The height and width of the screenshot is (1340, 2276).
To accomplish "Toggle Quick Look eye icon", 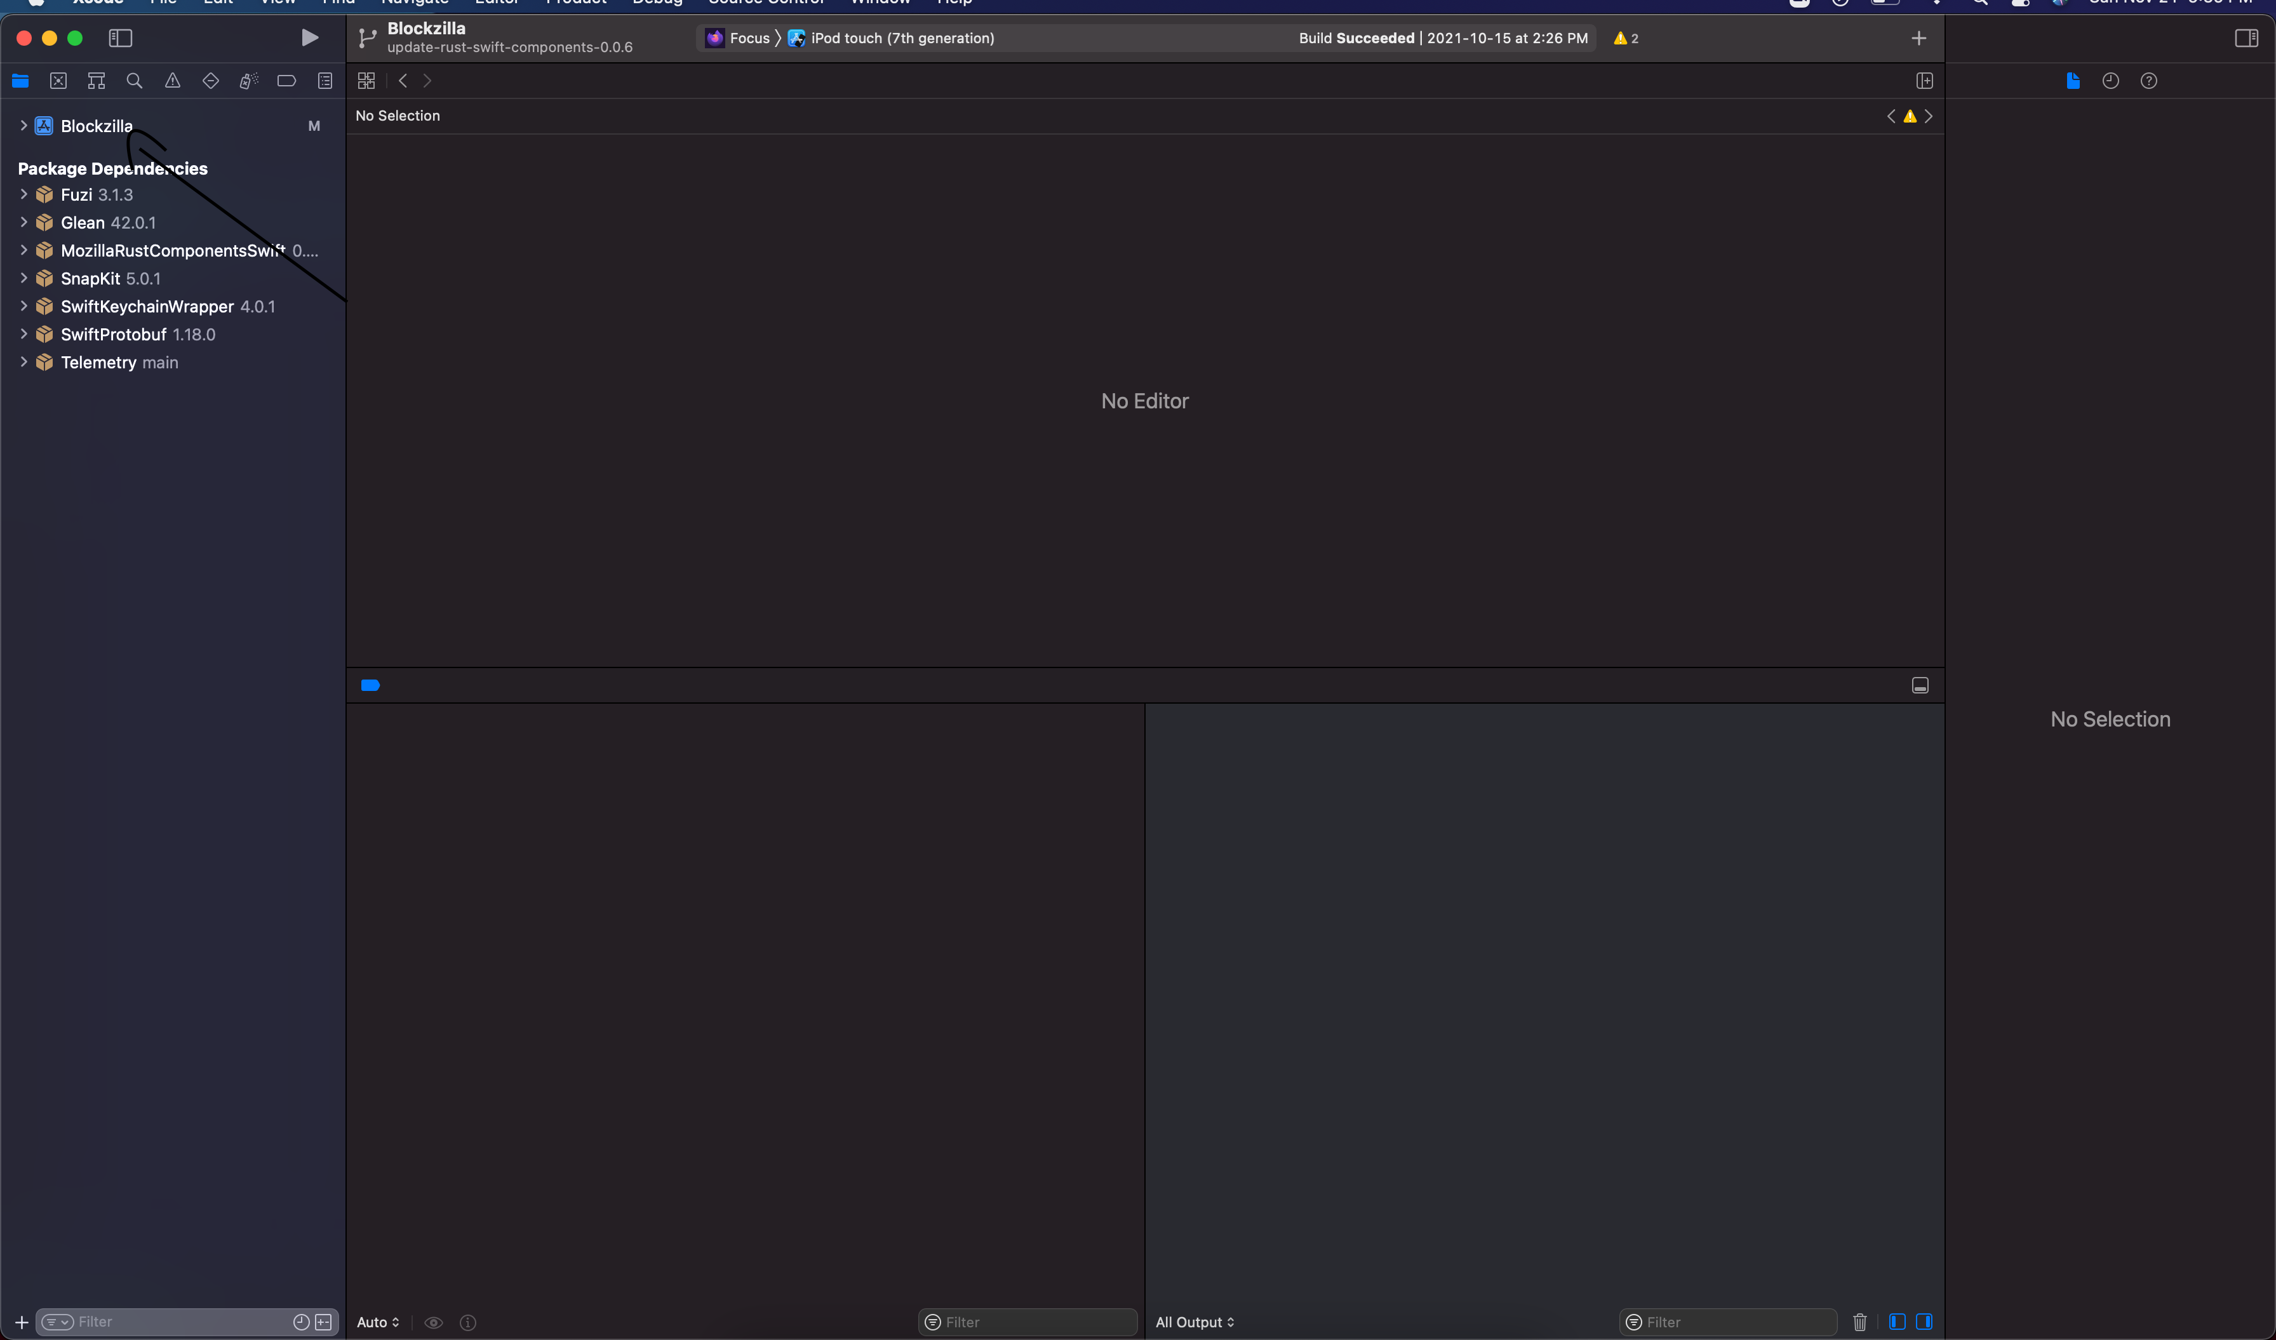I will tap(434, 1322).
